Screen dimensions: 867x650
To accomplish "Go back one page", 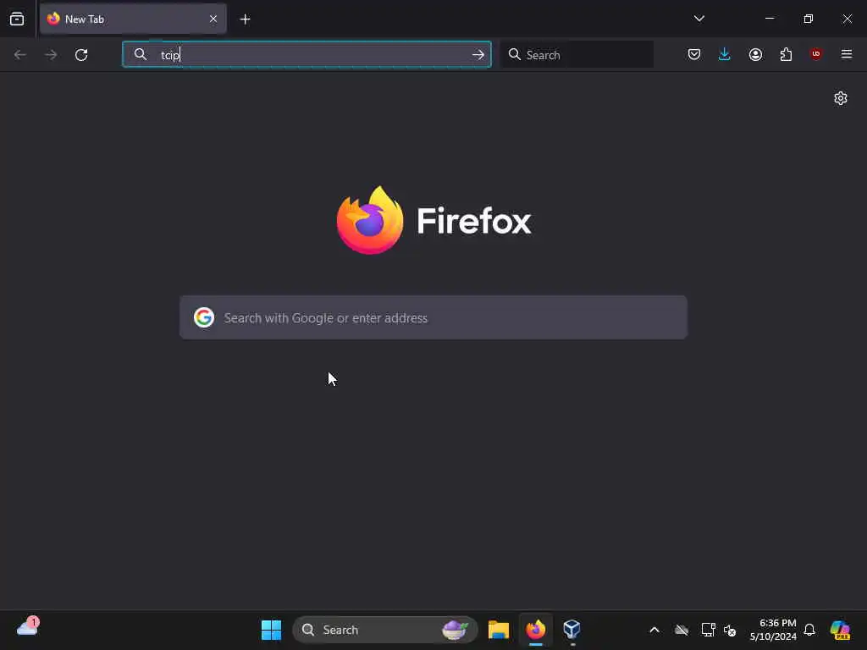I will click(20, 55).
